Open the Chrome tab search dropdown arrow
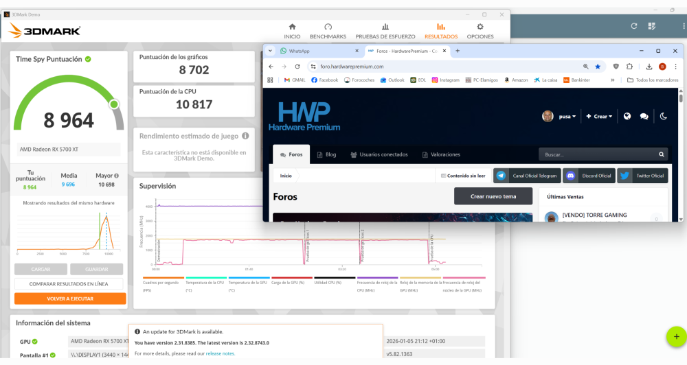The height and width of the screenshot is (365, 687). coord(270,51)
